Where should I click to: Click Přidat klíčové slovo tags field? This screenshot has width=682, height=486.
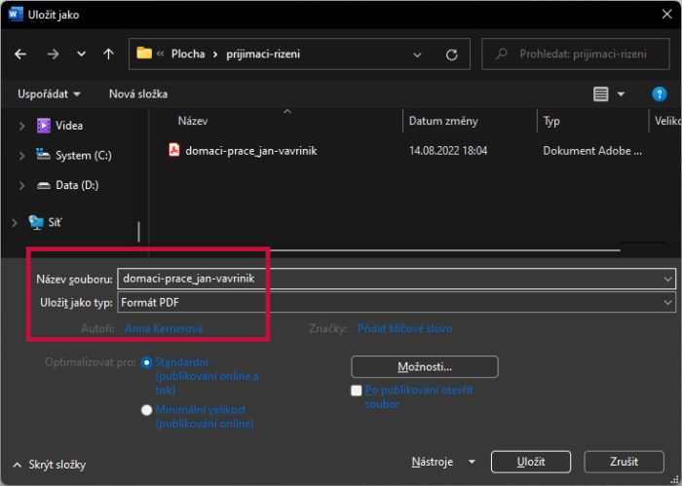pyautogui.click(x=404, y=328)
